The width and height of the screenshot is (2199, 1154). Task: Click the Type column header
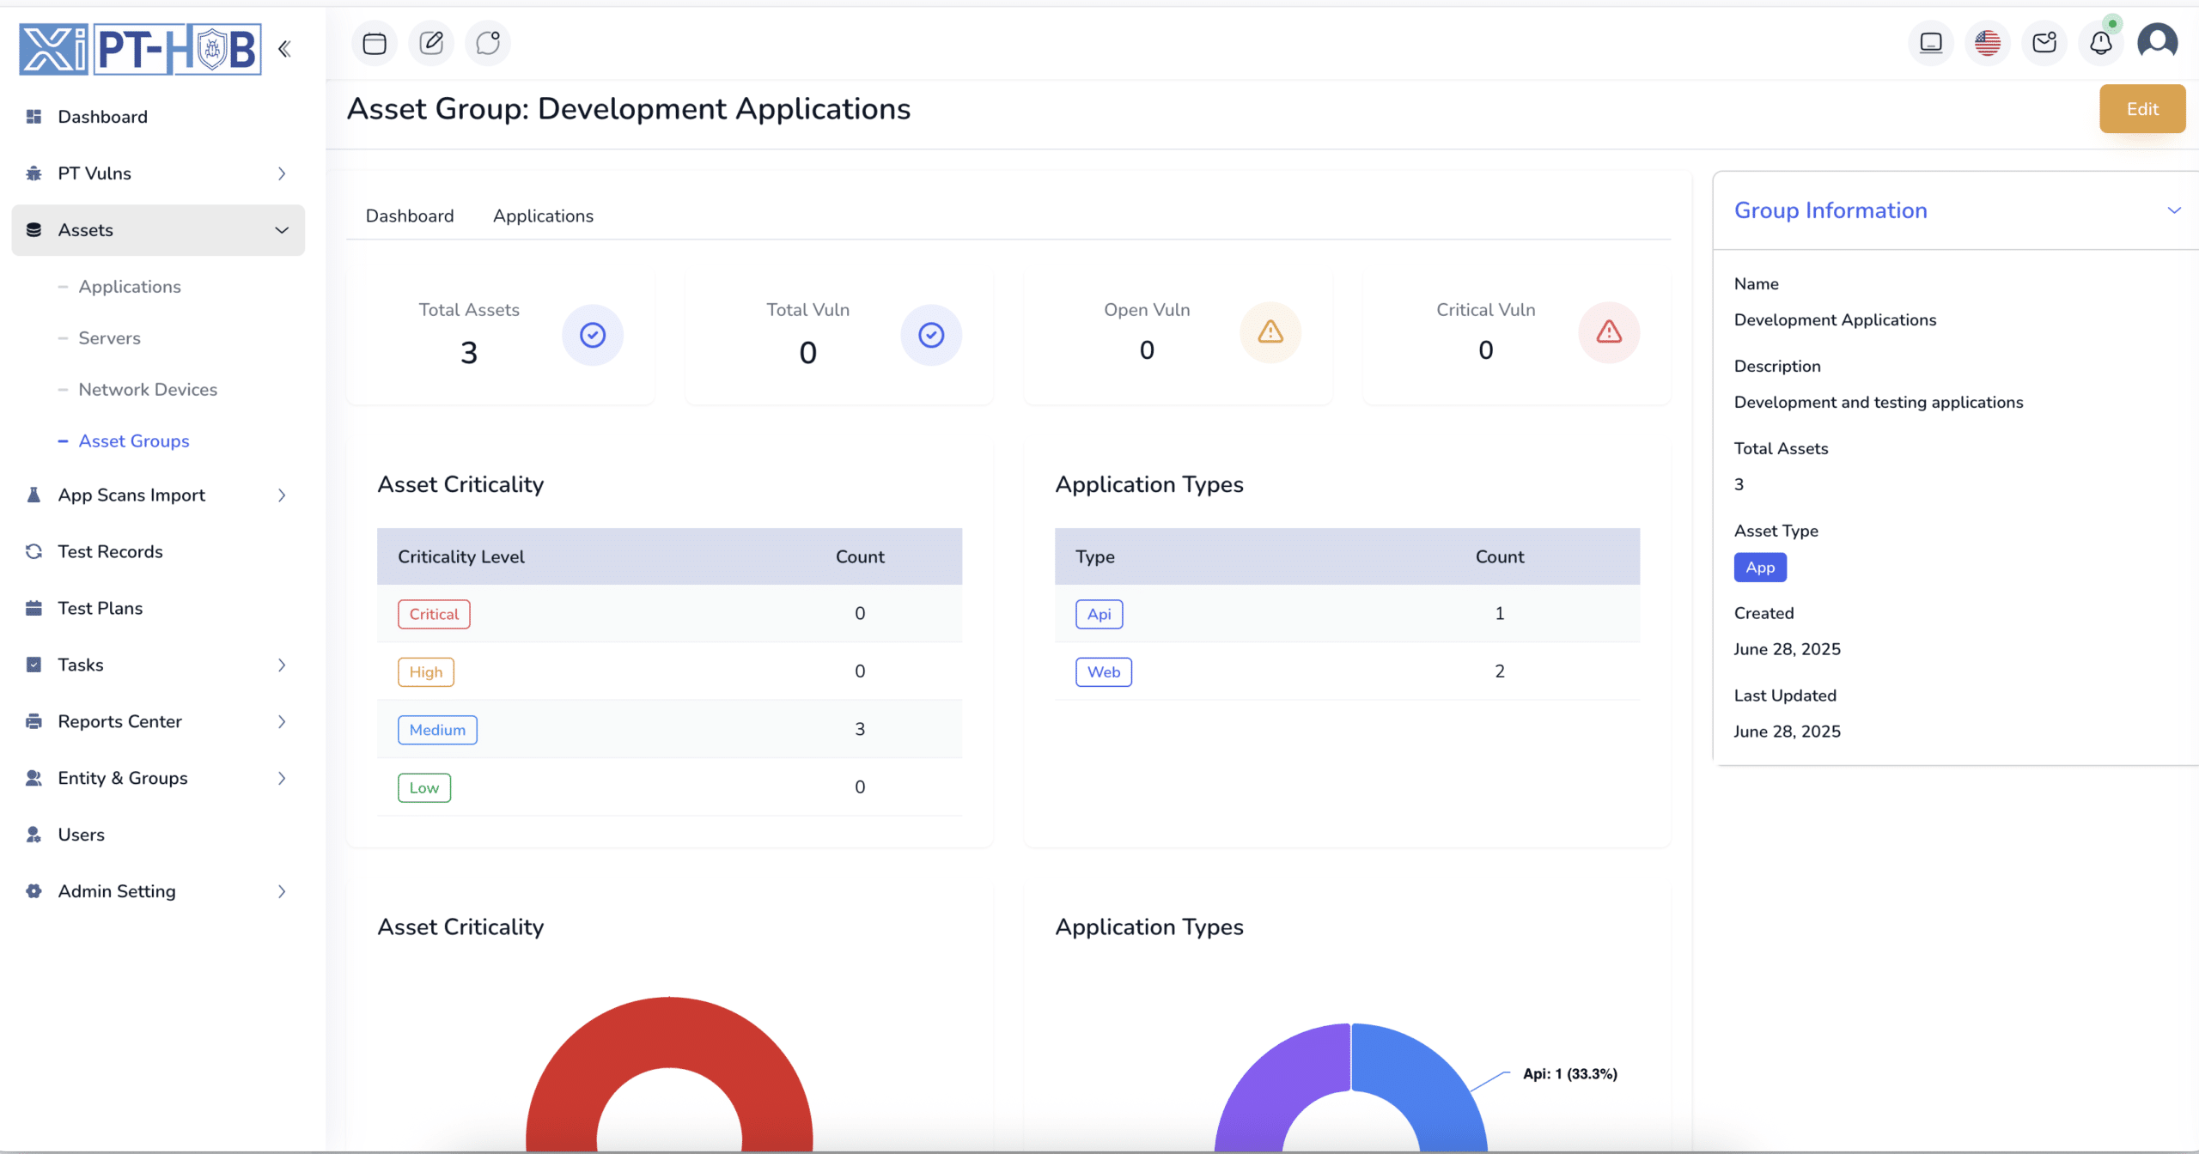(1095, 556)
